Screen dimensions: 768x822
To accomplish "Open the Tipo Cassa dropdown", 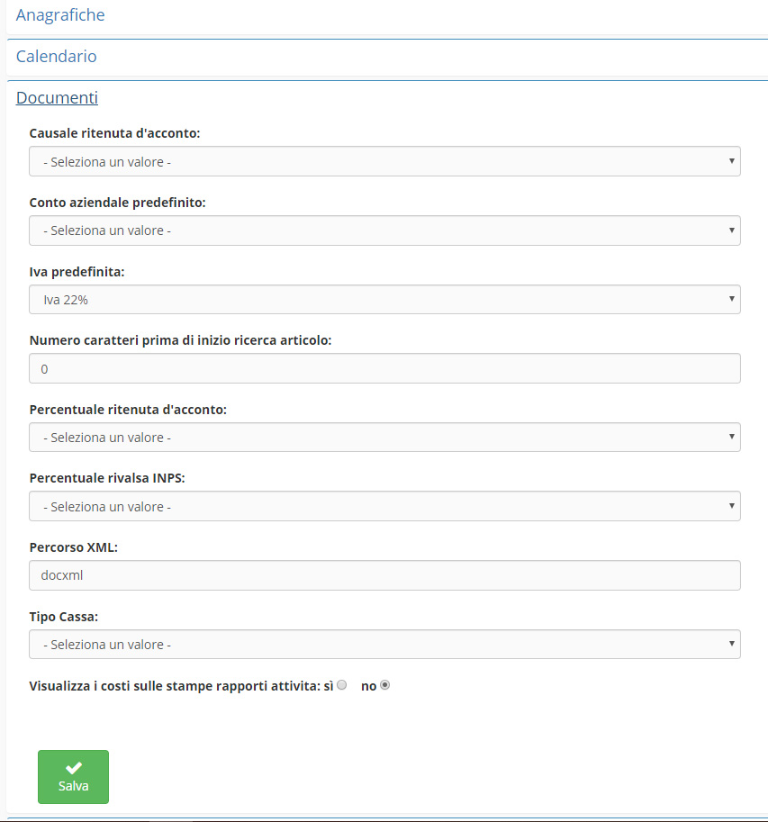I will coord(384,645).
